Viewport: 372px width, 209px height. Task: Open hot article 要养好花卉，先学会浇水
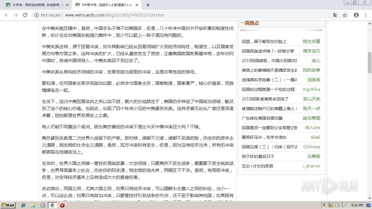tap(264, 137)
